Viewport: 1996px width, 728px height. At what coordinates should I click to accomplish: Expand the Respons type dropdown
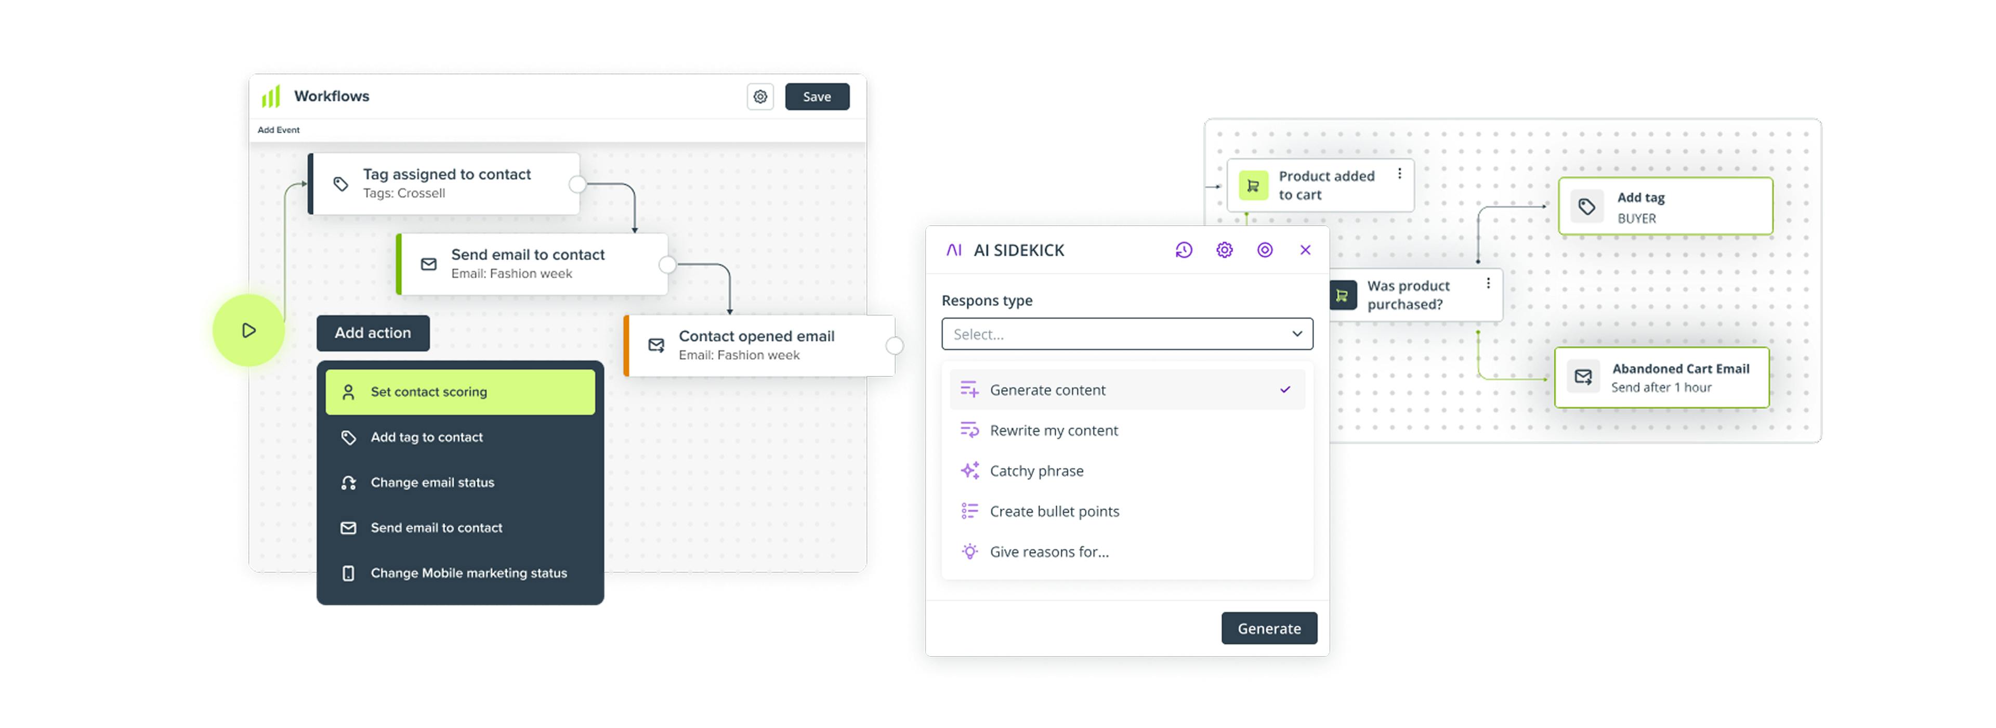click(1126, 334)
